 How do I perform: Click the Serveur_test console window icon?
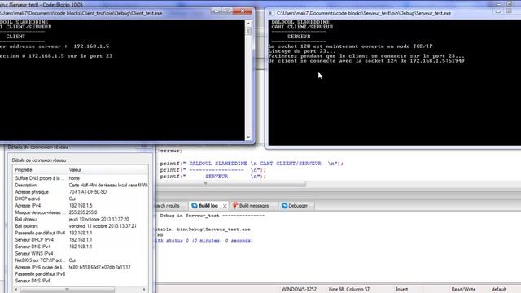271,13
